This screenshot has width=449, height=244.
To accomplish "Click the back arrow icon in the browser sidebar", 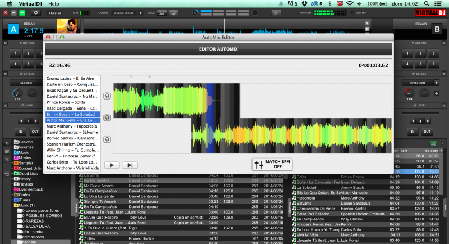I will click(x=7, y=174).
